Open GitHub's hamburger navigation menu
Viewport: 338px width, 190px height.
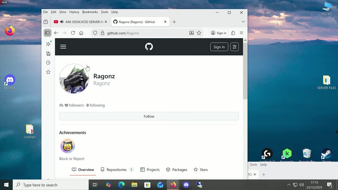(63, 47)
